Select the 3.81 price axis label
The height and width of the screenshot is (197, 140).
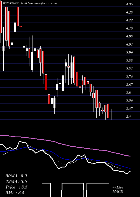[129, 68]
